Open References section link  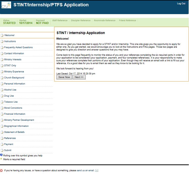click(10, 138)
